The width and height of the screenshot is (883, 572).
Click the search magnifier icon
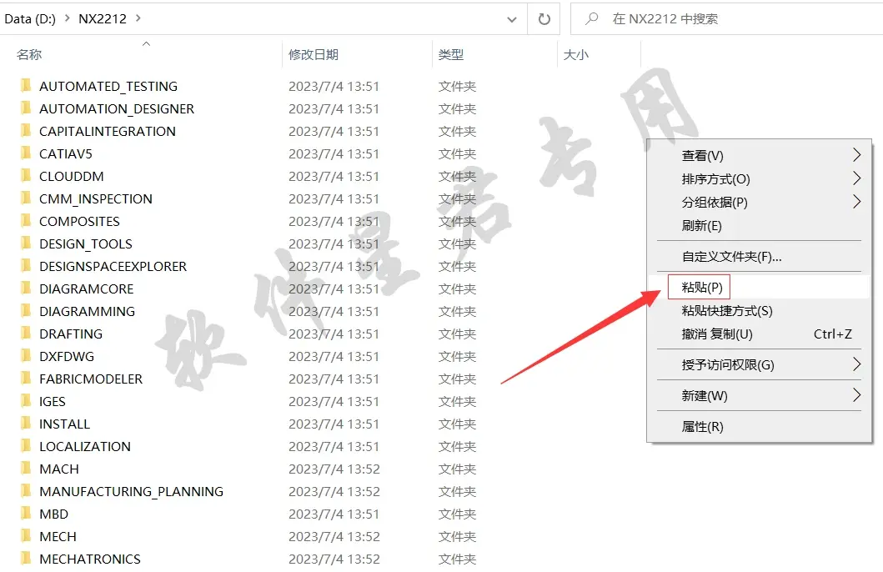click(x=591, y=19)
